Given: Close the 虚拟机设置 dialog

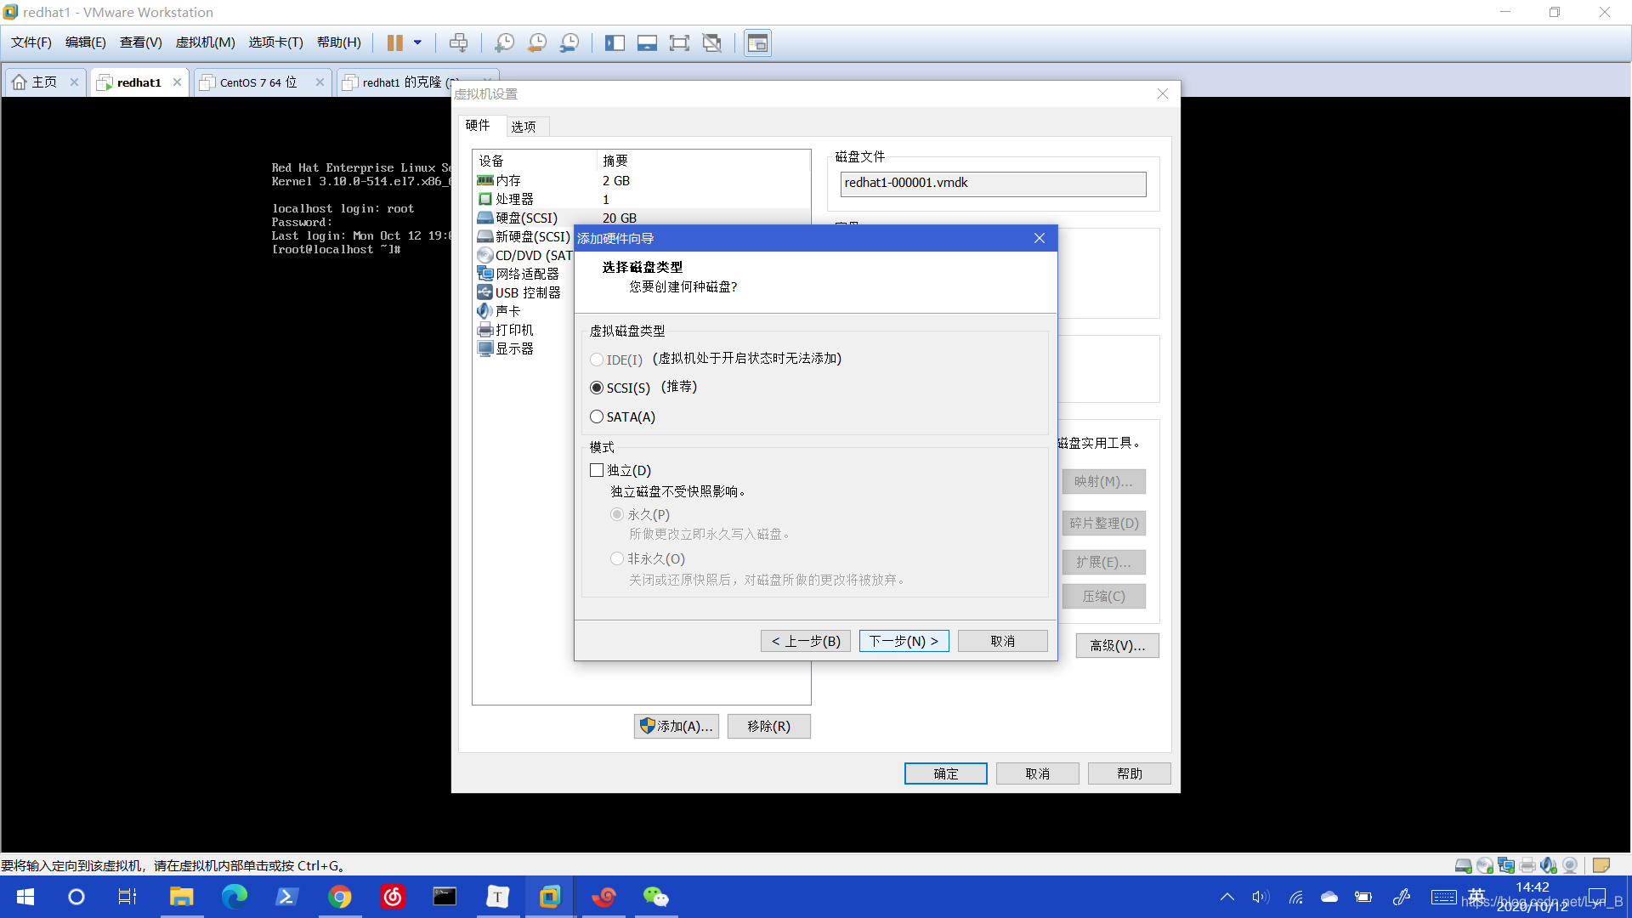Looking at the screenshot, I should coord(1163,93).
